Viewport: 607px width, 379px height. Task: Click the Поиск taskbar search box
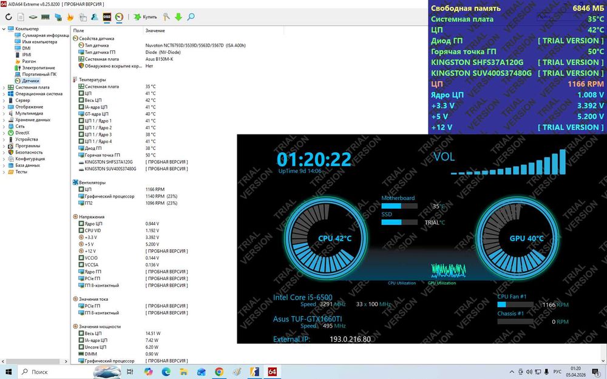(70, 372)
